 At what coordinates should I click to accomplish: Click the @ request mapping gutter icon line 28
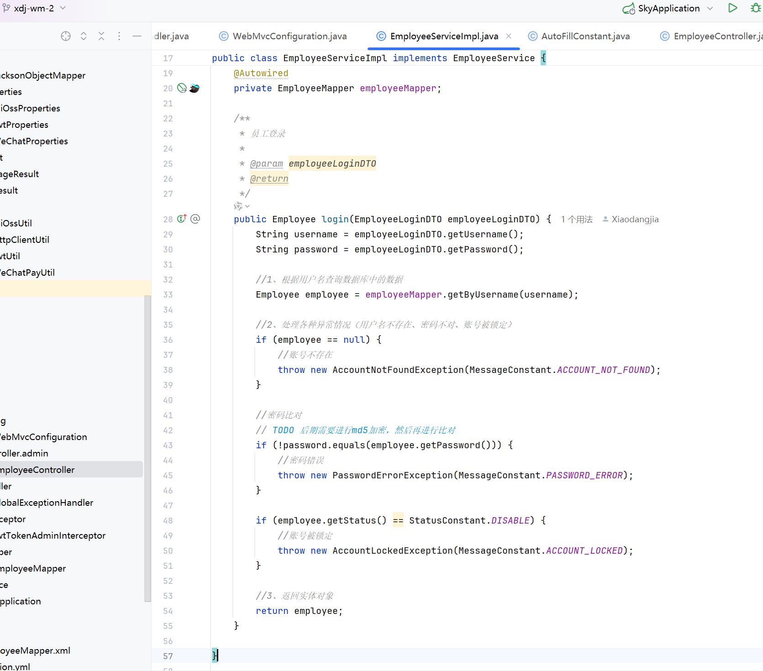pos(195,219)
